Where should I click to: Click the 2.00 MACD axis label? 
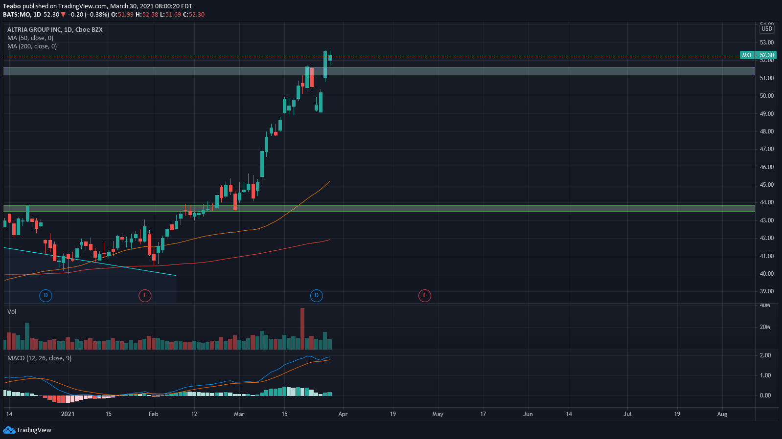click(765, 355)
